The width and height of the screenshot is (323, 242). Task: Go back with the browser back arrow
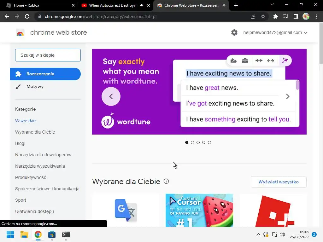[7, 16]
